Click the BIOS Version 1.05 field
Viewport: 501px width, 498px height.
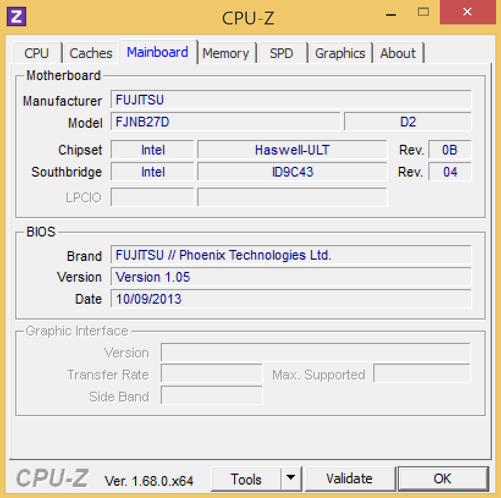[291, 277]
